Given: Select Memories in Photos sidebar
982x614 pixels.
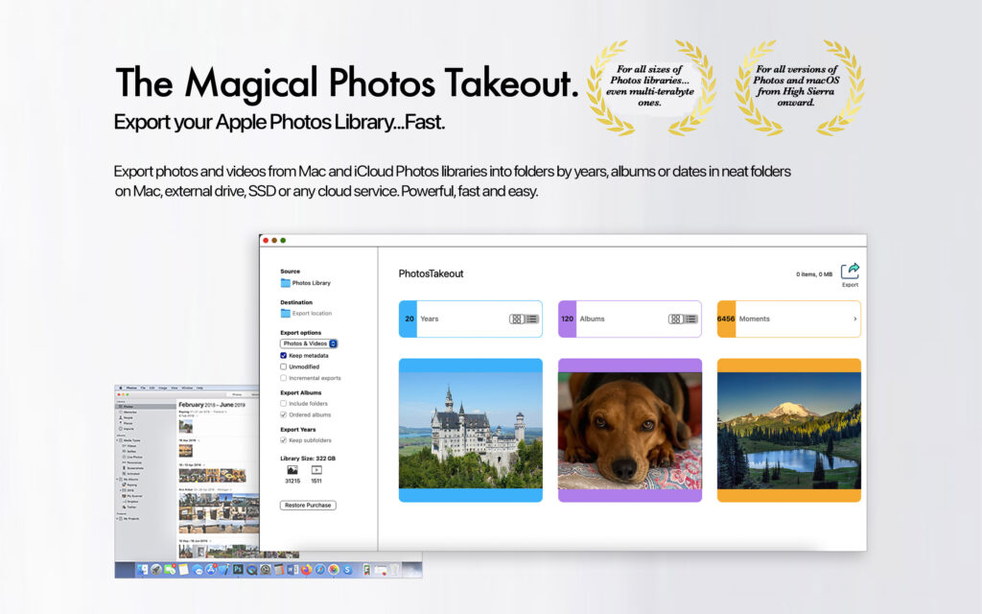Looking at the screenshot, I should [x=129, y=413].
